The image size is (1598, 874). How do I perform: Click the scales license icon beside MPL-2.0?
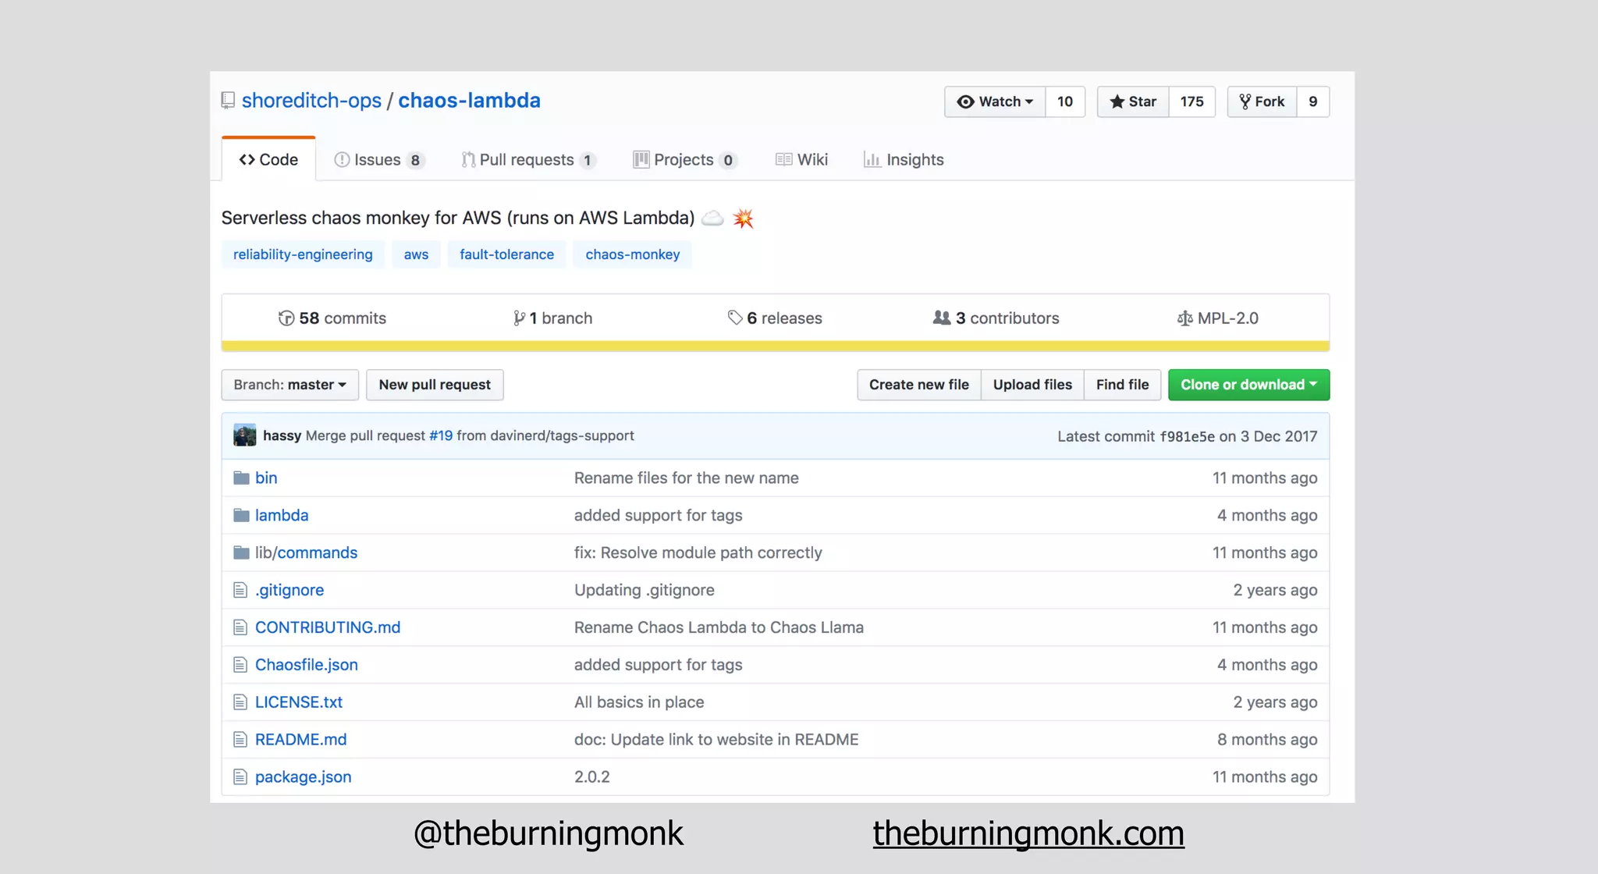pos(1184,318)
